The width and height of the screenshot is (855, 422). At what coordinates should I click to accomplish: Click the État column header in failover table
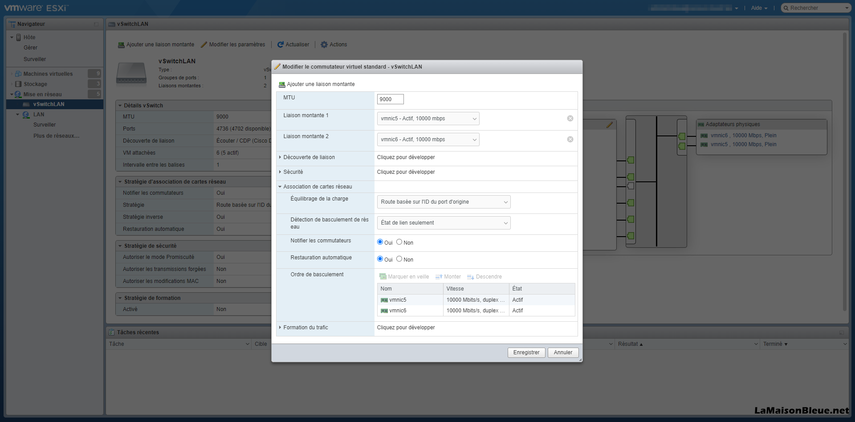pyautogui.click(x=542, y=289)
